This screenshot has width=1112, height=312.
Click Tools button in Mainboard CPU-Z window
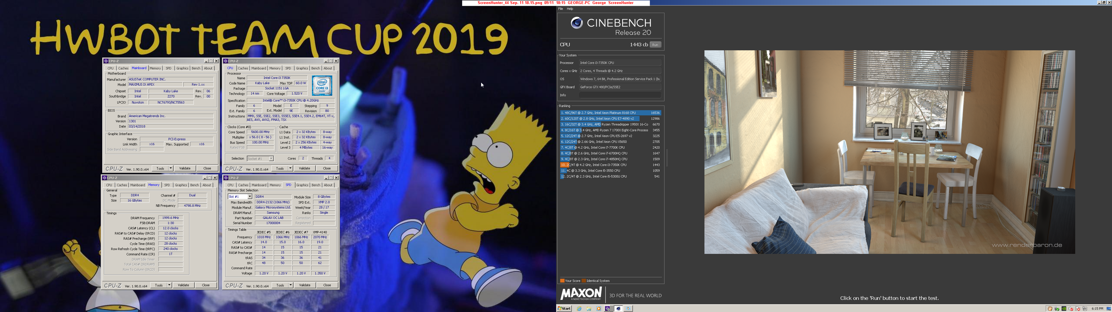pos(160,169)
